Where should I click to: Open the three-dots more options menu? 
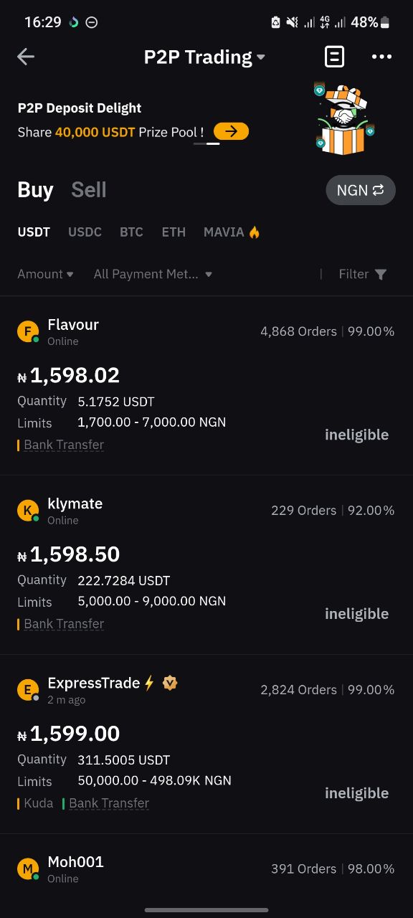[381, 57]
